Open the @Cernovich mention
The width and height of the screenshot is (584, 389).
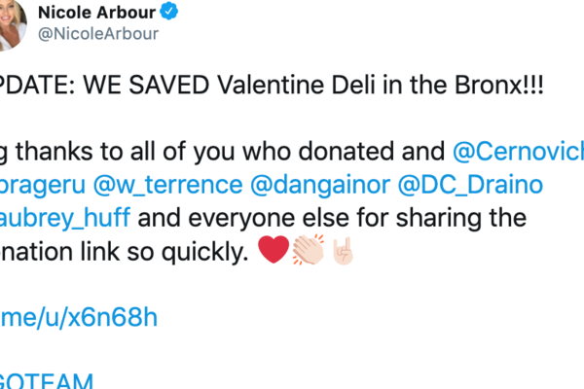tap(519, 151)
